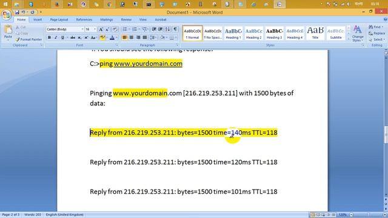
Task: Click the Undo icon in Quick Access toolbar
Action: click(x=23, y=12)
